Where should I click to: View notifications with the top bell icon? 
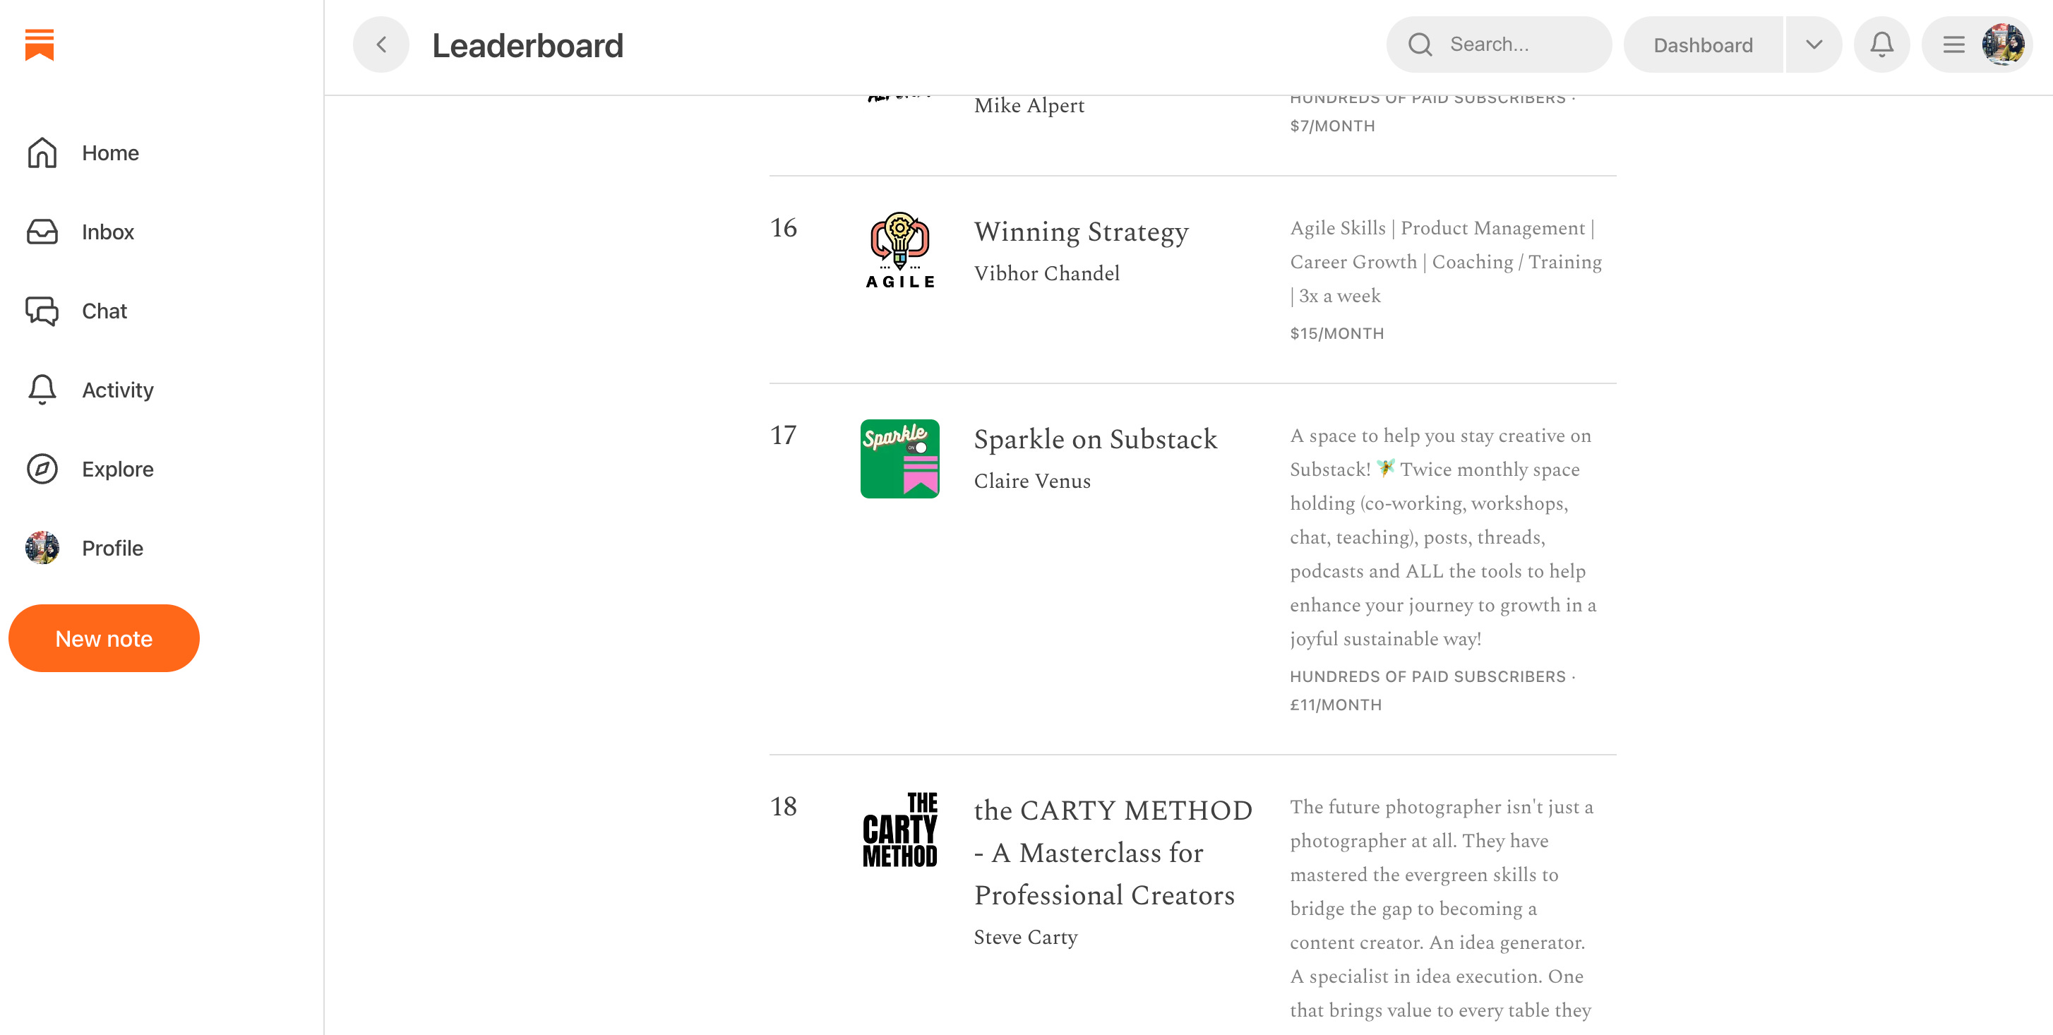(1881, 44)
